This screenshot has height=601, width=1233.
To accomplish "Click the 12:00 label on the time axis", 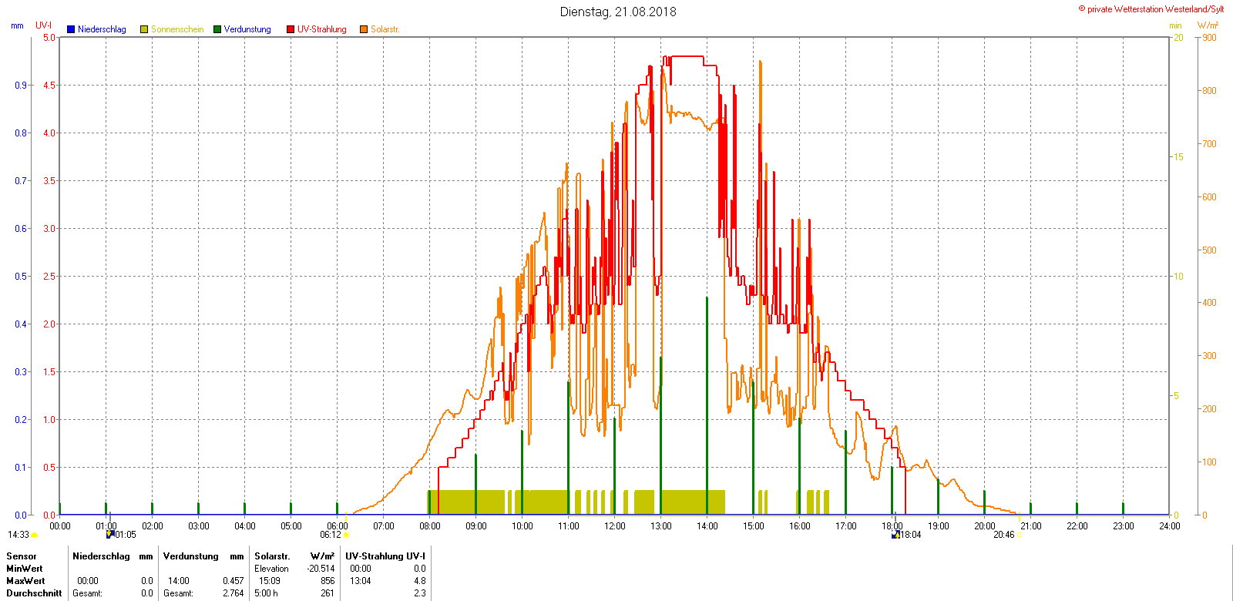I will (615, 526).
